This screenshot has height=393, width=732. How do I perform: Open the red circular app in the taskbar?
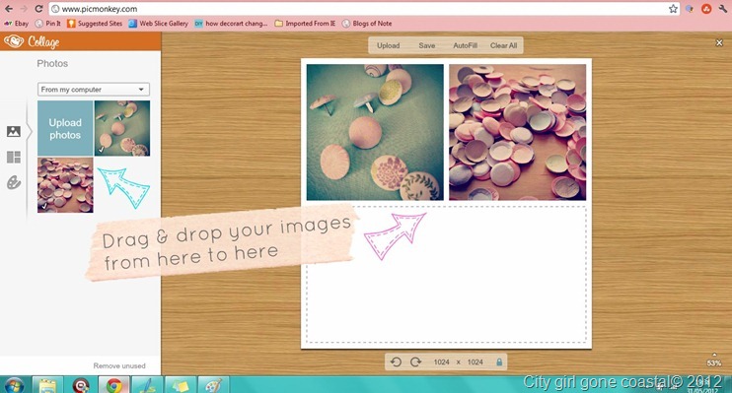pyautogui.click(x=80, y=385)
